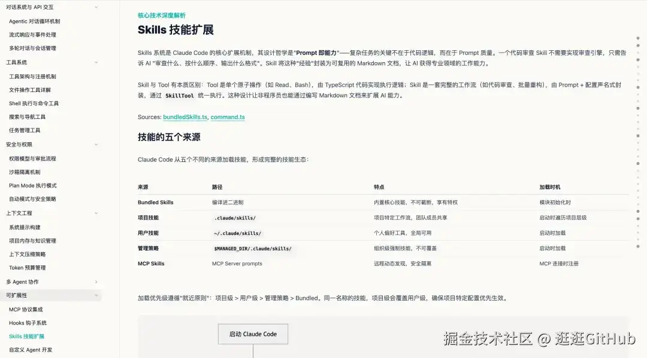Image resolution: width=647 pixels, height=358 pixels.
Task: Click the 组织级强制技能，不可覆盖 cell
Action: pos(405,248)
